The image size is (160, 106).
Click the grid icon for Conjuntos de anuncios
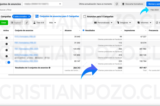coord(37,16)
